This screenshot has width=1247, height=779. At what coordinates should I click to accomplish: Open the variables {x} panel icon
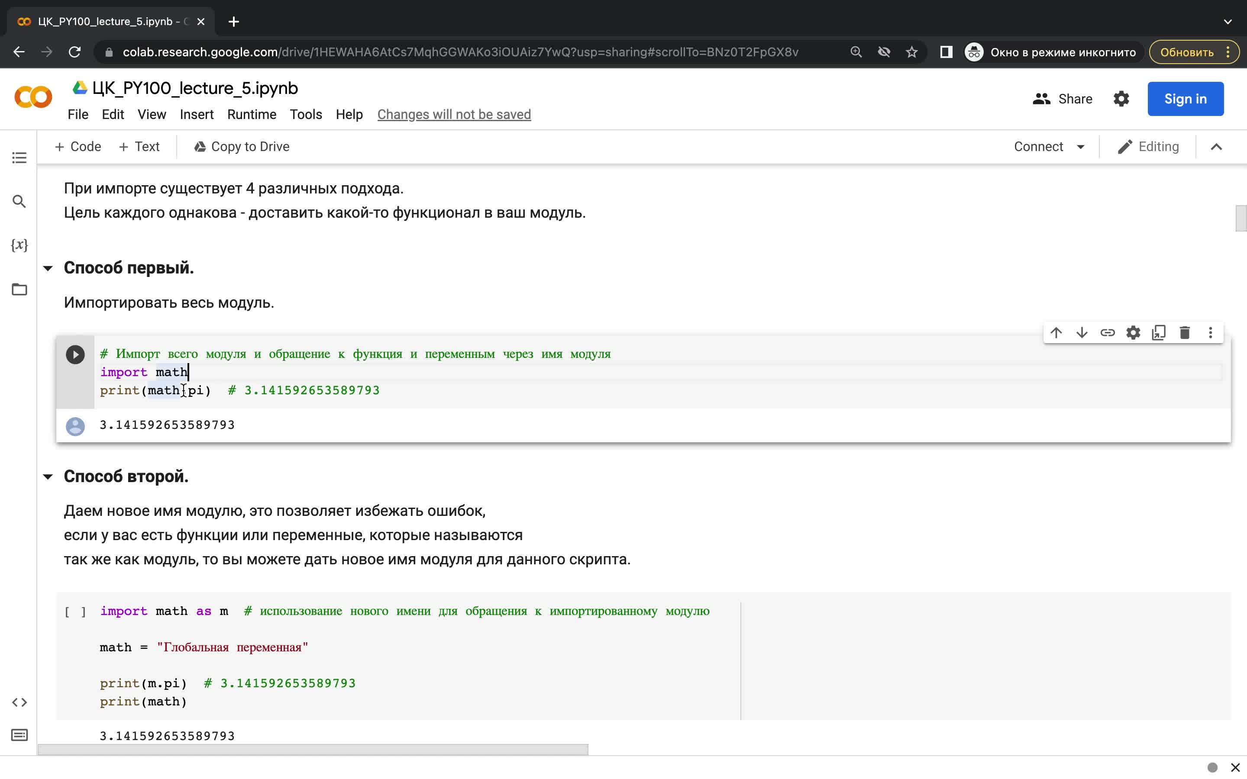pyautogui.click(x=19, y=245)
